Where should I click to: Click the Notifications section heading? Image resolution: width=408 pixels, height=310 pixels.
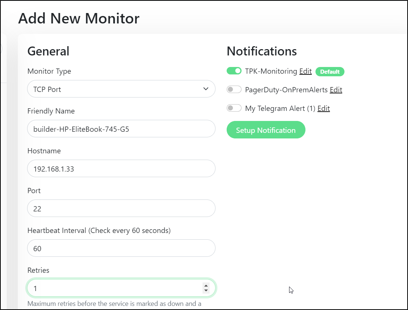[262, 51]
